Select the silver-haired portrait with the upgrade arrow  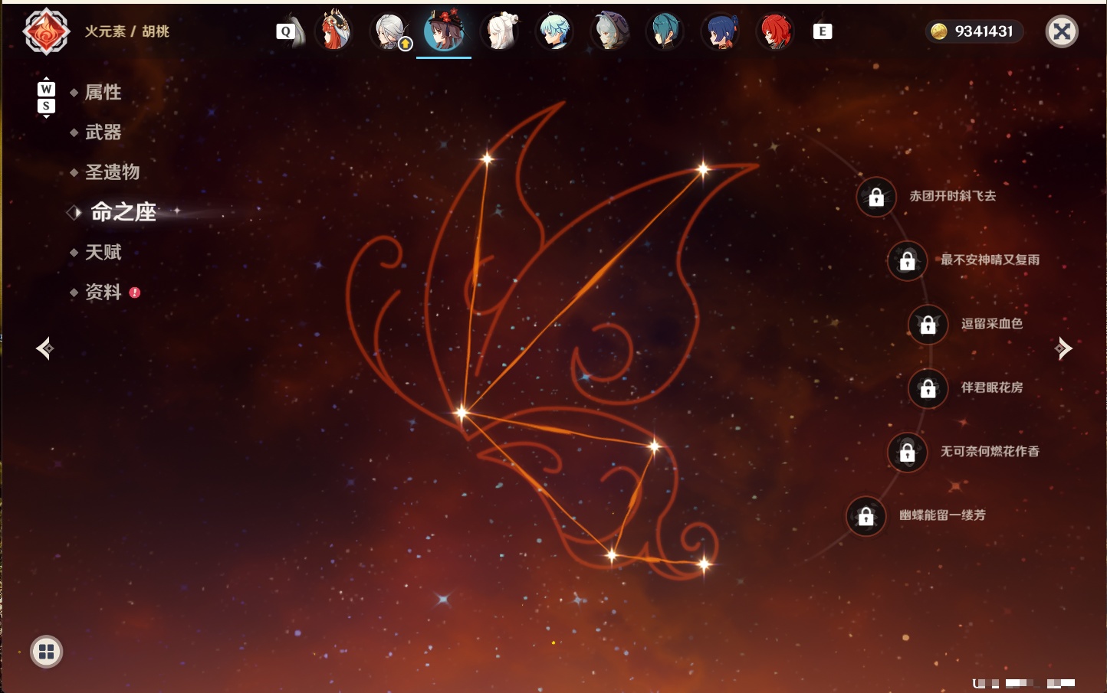(389, 31)
